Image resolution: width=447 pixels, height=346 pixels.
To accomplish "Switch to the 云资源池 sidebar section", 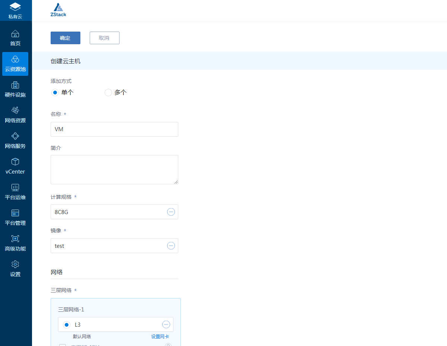I will (x=15, y=64).
